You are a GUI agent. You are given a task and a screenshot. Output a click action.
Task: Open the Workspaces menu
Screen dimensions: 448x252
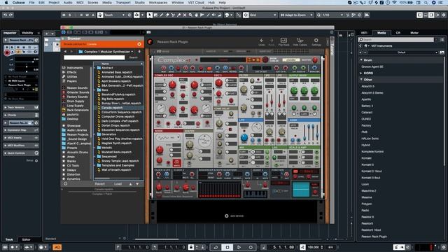point(158,3)
